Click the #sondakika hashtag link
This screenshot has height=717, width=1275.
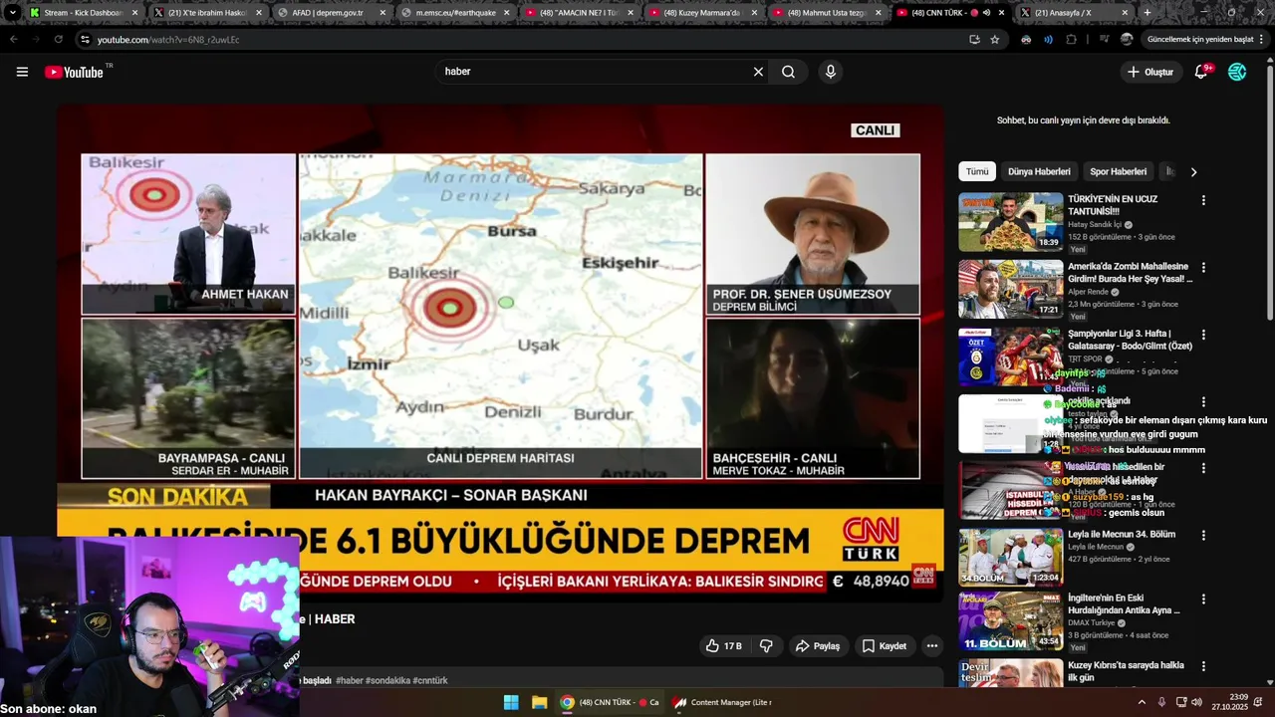(387, 681)
